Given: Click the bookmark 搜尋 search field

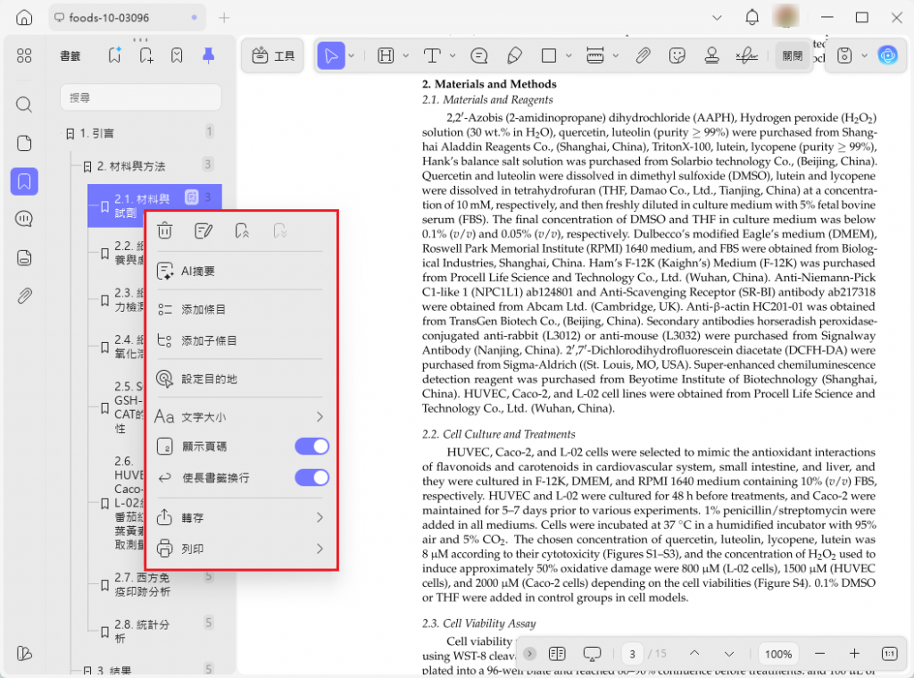Looking at the screenshot, I should pos(140,97).
